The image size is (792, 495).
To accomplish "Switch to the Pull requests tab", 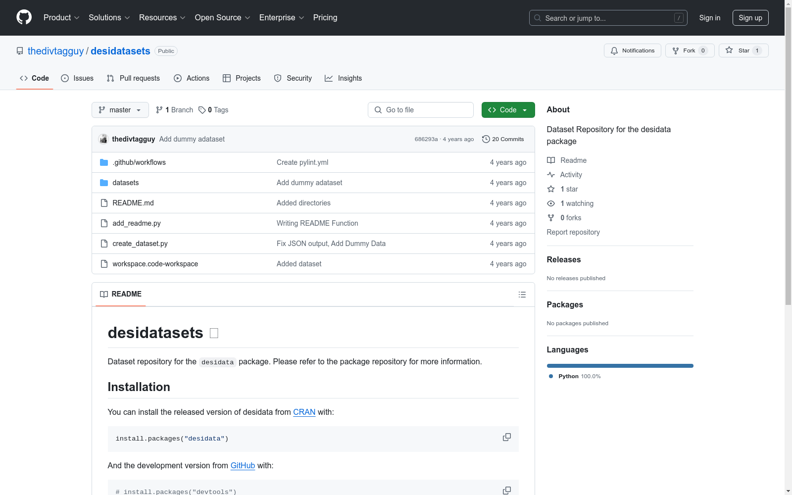I will (x=133, y=78).
